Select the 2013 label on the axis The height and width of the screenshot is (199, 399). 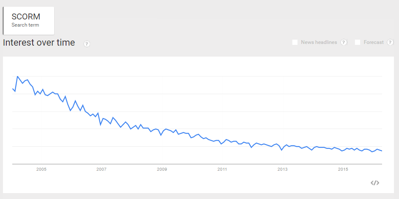pyautogui.click(x=282, y=169)
